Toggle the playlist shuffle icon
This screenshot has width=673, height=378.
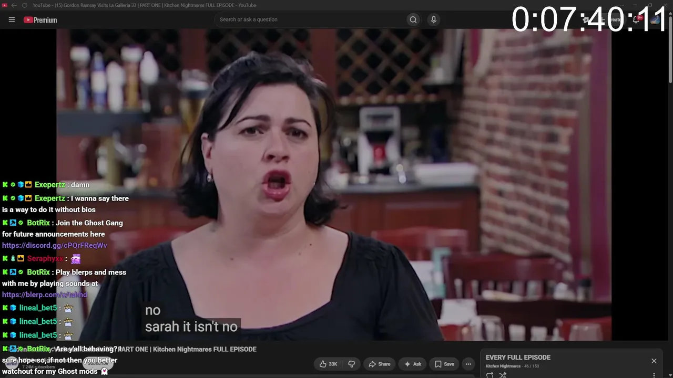pos(503,375)
